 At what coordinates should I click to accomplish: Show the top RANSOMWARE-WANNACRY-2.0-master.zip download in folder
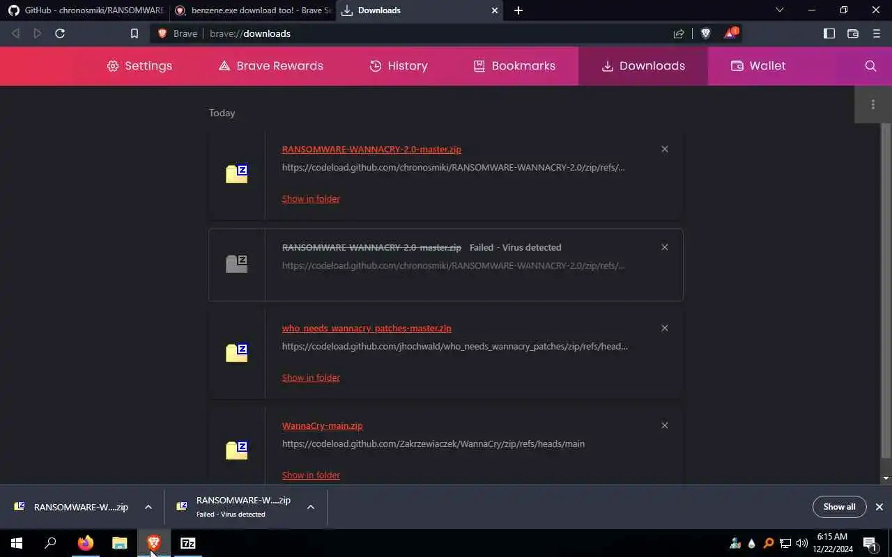311,198
